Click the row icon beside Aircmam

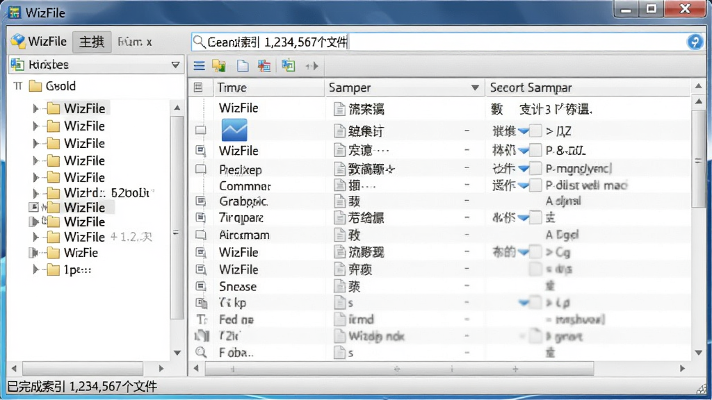(x=200, y=235)
